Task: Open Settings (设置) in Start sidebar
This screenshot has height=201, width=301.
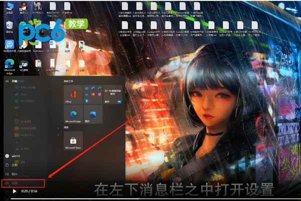Action: [x=23, y=183]
